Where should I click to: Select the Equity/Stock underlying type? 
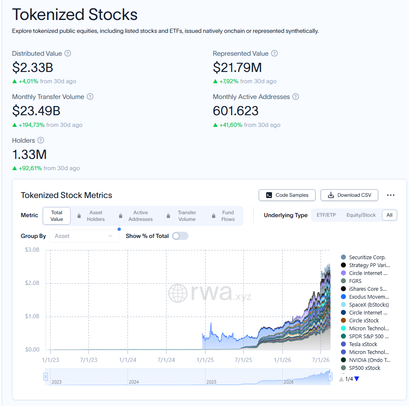[x=361, y=215]
